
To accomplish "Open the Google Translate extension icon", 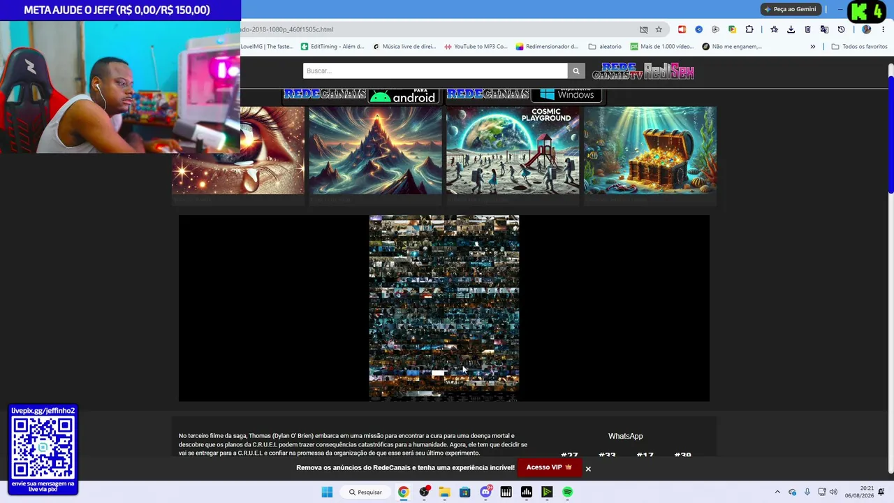I will (x=824, y=29).
